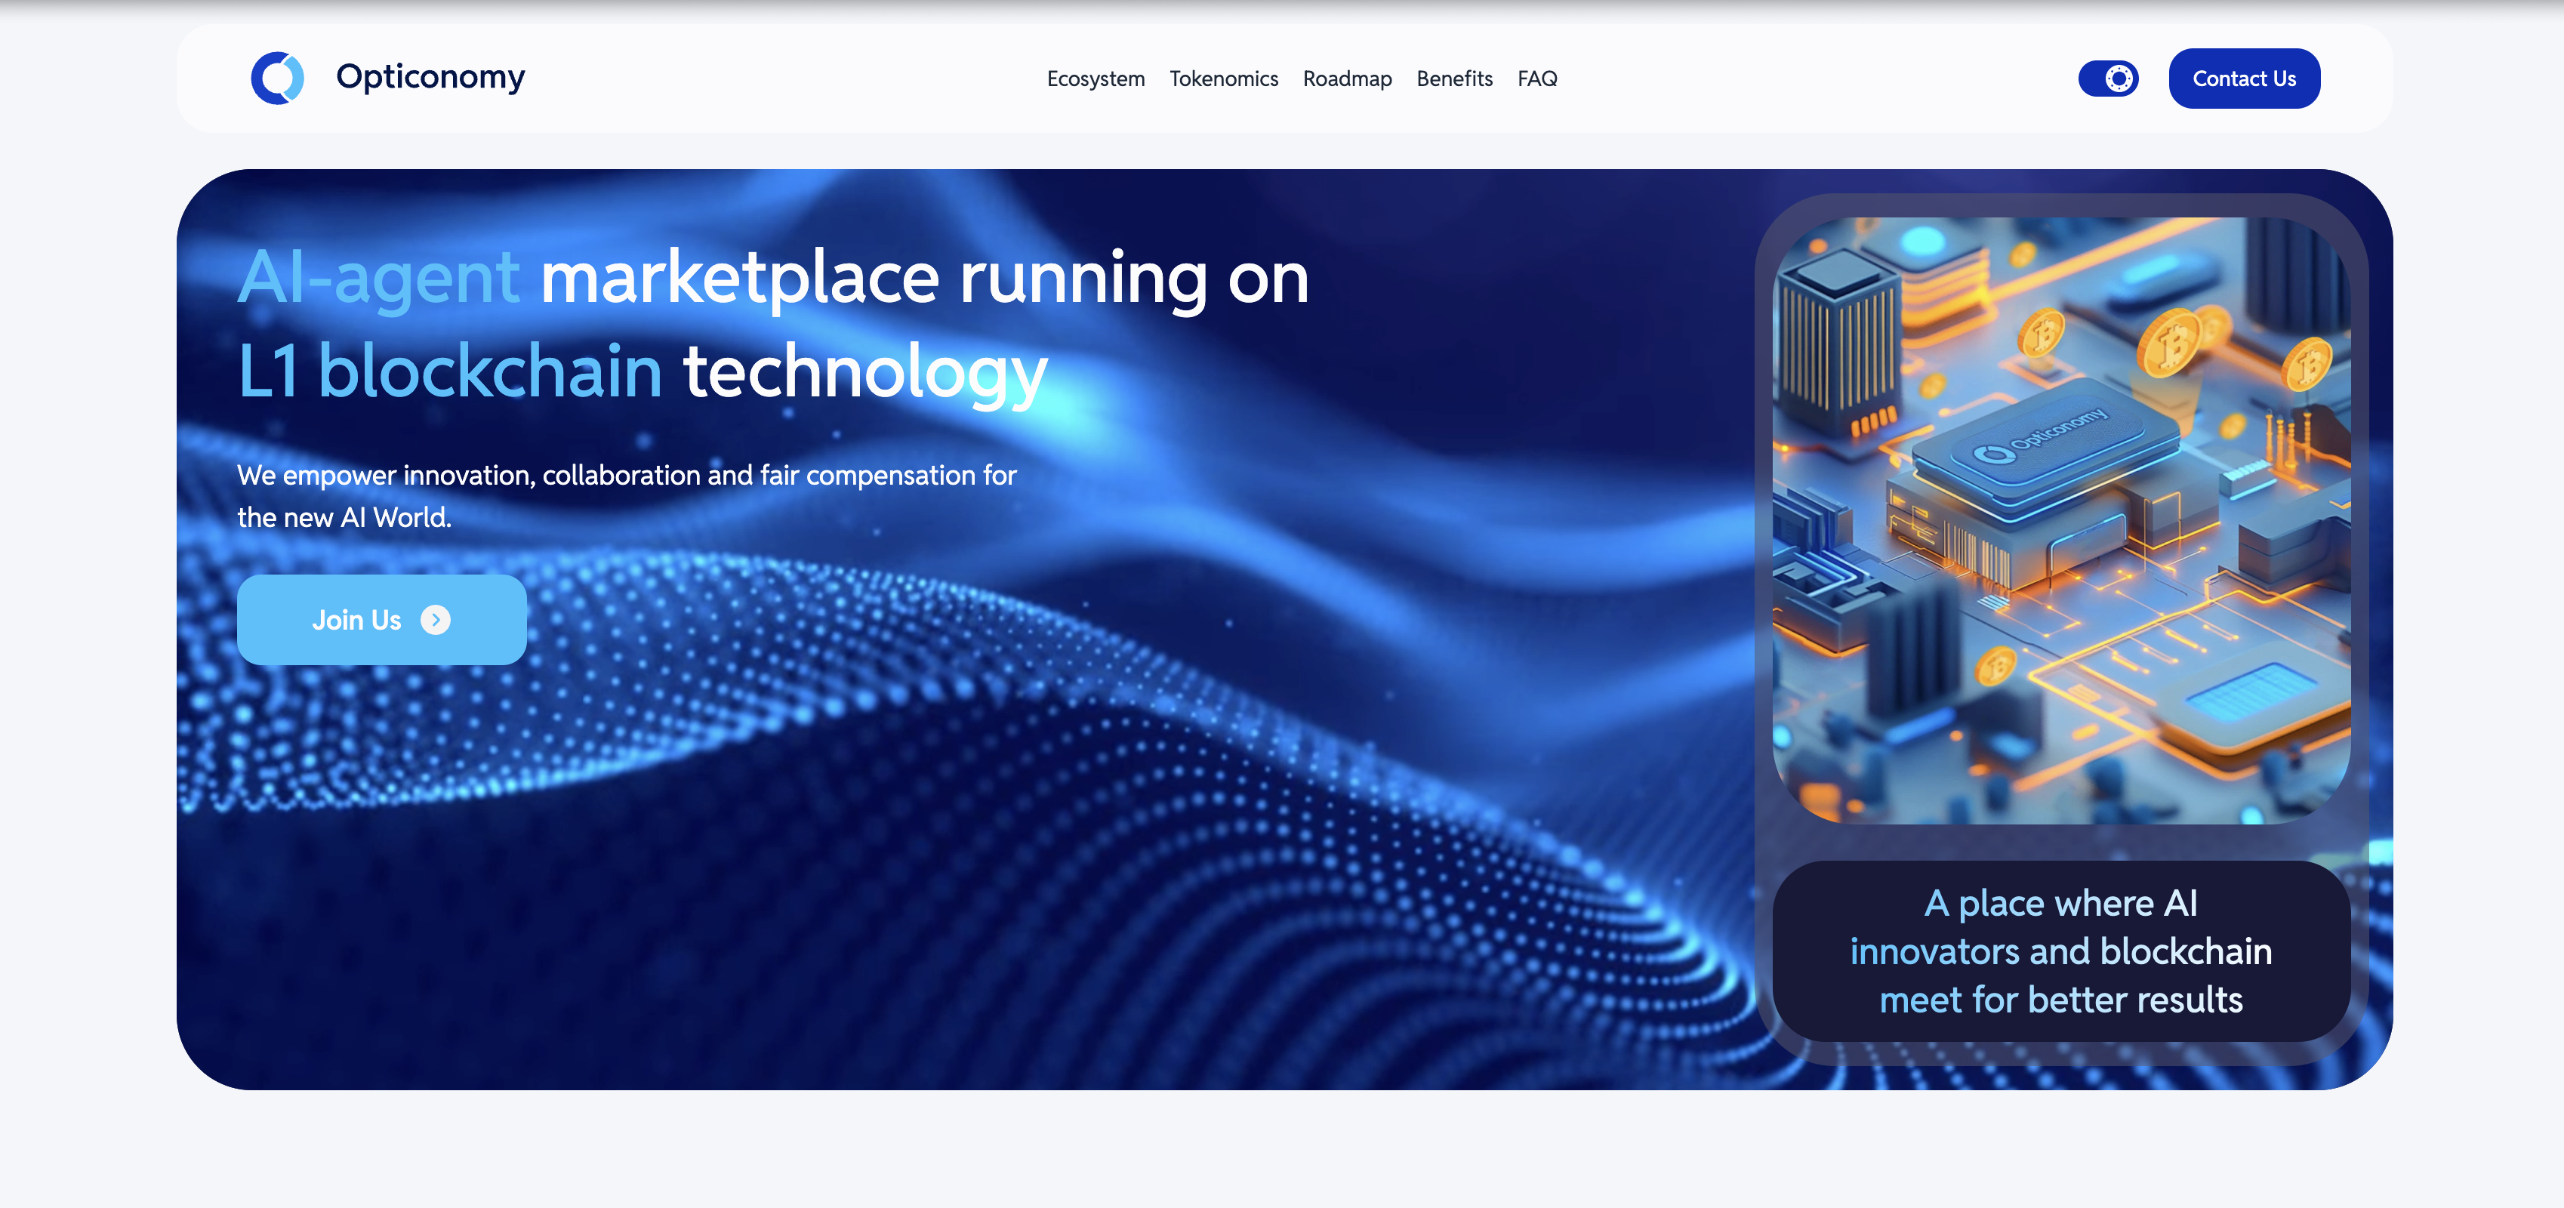Click the Join Us button
The height and width of the screenshot is (1208, 2564).
coord(381,620)
